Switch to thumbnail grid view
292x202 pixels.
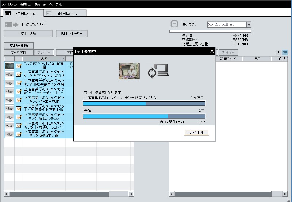(278, 53)
